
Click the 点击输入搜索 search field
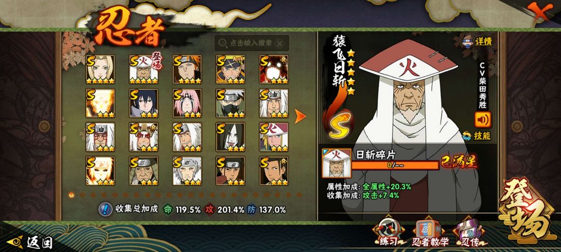[x=251, y=43]
